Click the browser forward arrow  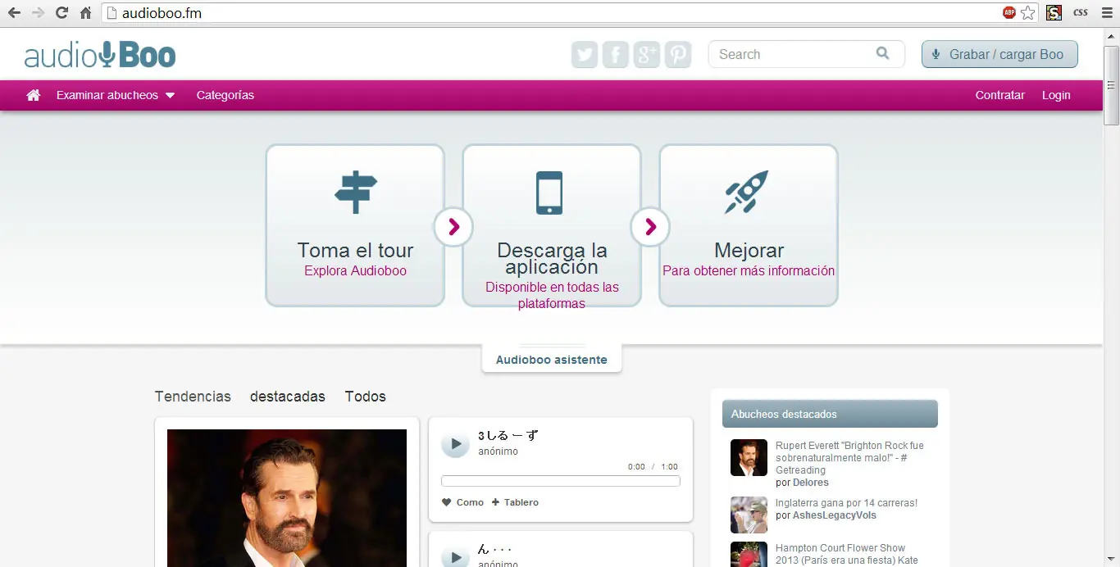tap(38, 13)
